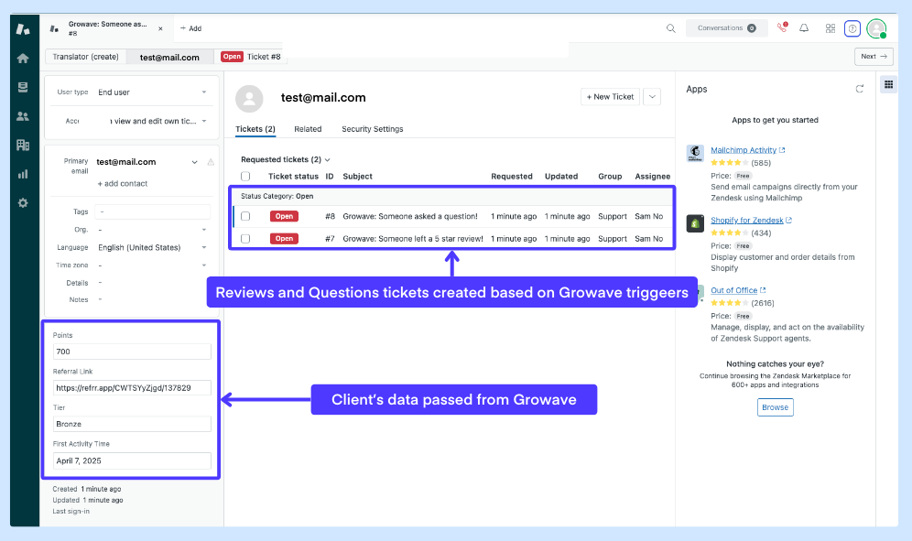Screen dimensions: 912x541
Task: Click the First Activity Time field
Action: [x=132, y=460]
